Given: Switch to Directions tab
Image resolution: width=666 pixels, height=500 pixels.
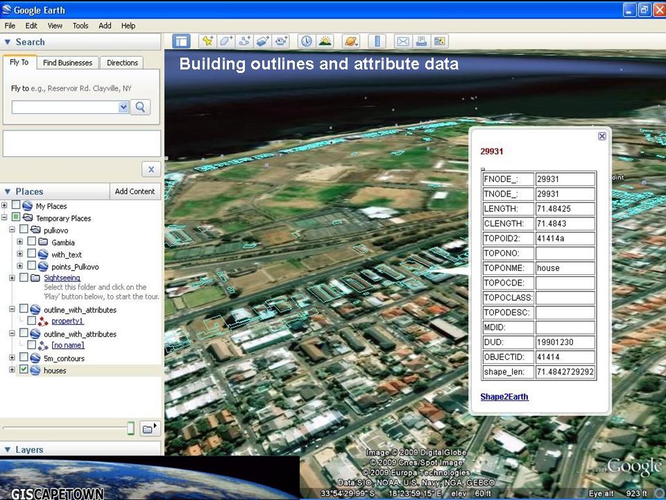Looking at the screenshot, I should [122, 62].
